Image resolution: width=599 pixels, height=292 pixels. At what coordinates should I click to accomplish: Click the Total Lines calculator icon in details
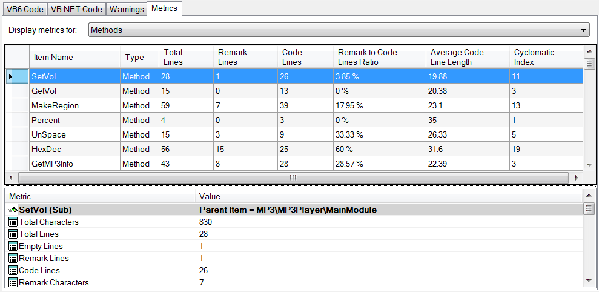click(x=13, y=234)
